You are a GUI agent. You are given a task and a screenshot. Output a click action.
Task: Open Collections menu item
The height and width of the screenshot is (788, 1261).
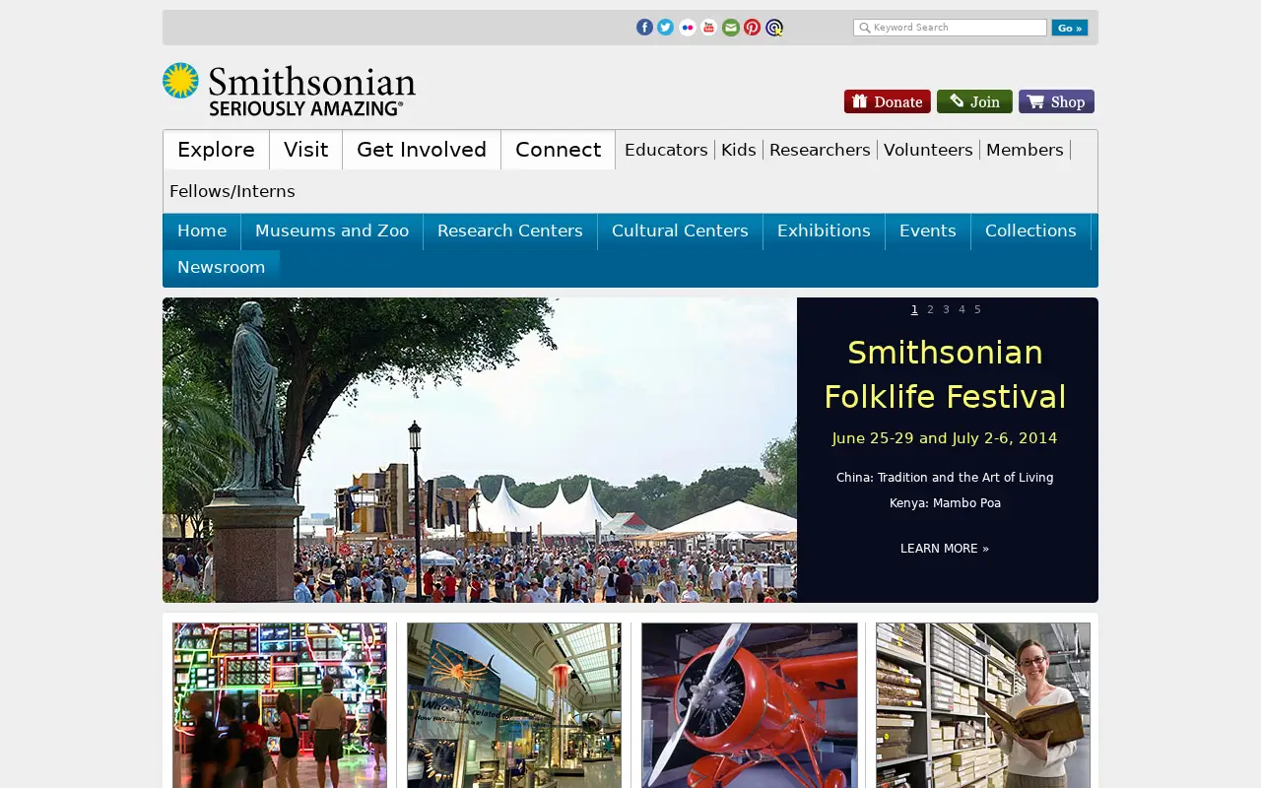[1030, 230]
